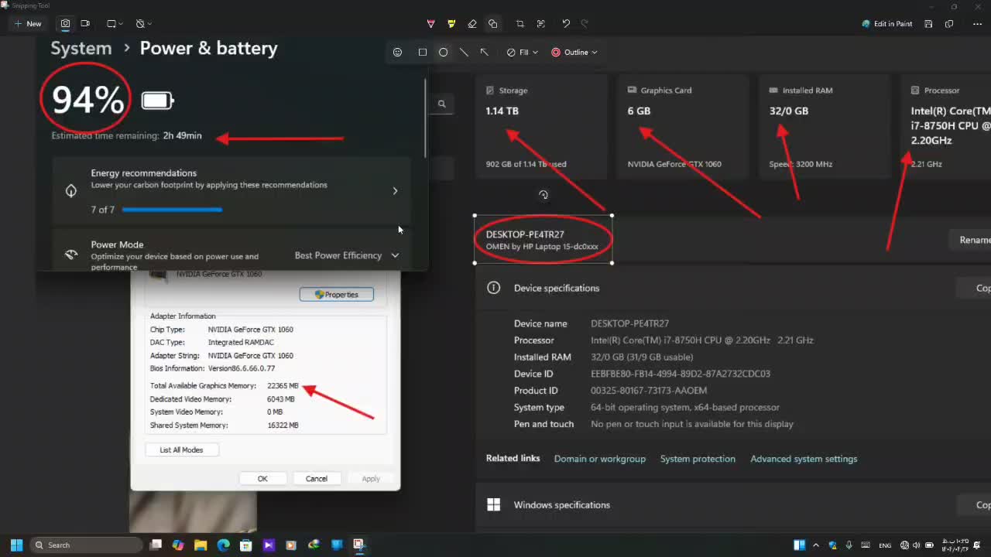Viewport: 991px width, 557px height.
Task: Click the Total Available Graphics Memory value 22365 MB
Action: click(x=283, y=386)
